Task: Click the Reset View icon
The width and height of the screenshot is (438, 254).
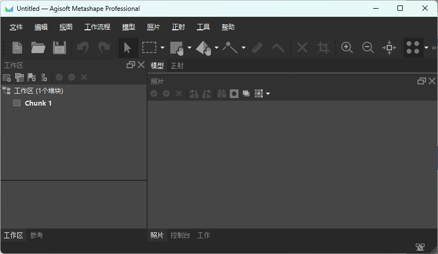Action: [x=389, y=48]
